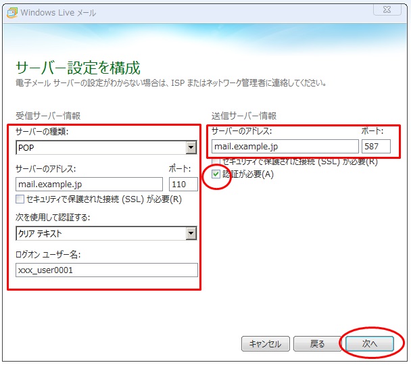Click incoming server address field mail.example.jp
The width and height of the screenshot is (411, 365).
[89, 184]
